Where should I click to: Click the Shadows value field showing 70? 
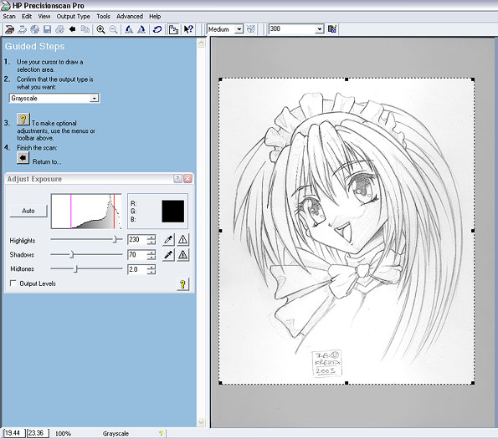137,255
